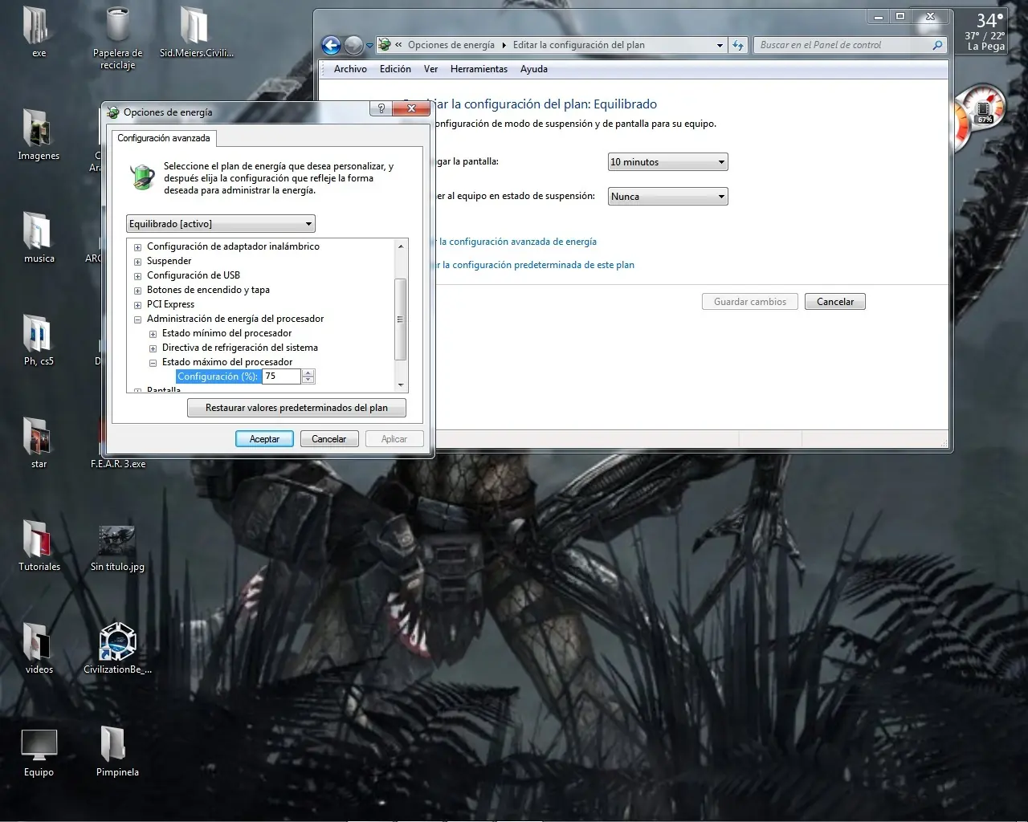Expand the Suspender tree node
This screenshot has width=1028, height=822.
click(137, 262)
